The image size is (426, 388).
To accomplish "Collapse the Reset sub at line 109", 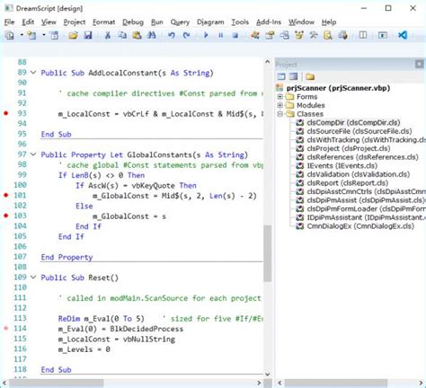I will pos(33,278).
